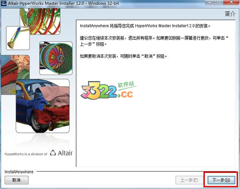Click the 下一步(N) next button
The image size is (240, 189).
[221, 180]
